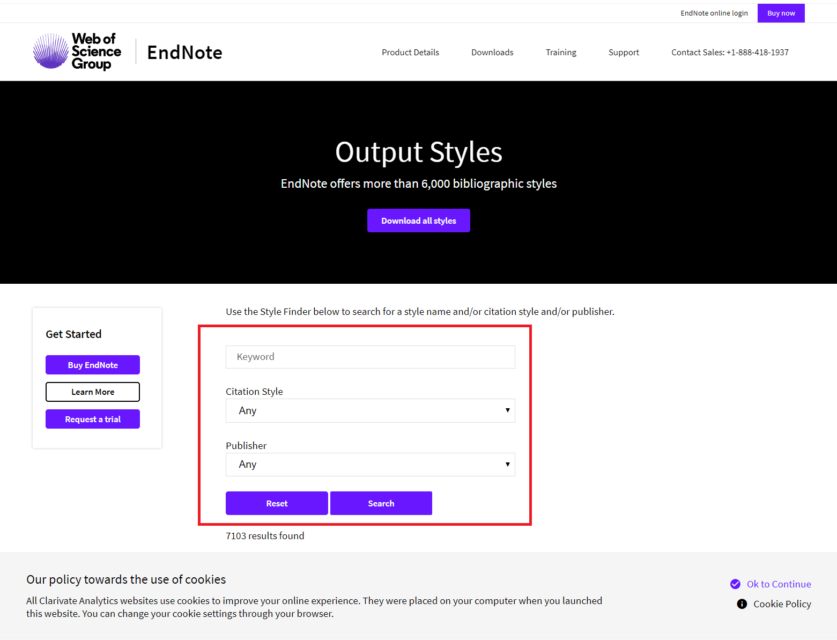Click the Web of Science Group logo
837x640 pixels.
[x=77, y=52]
